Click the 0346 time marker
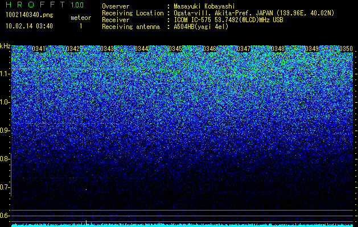Image resolution: width=358 pixels, height=227 pixels. (x=209, y=49)
